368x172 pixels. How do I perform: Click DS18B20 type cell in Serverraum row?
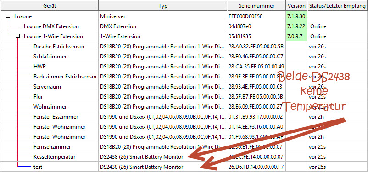point(162,87)
